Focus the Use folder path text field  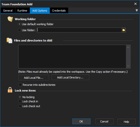pos(79,30)
